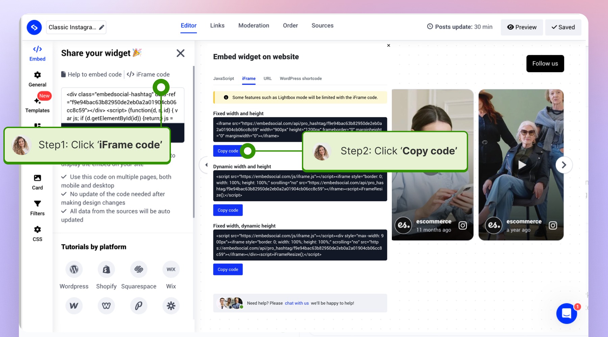Click the embed code box in share panel
Image resolution: width=608 pixels, height=337 pixels.
(x=123, y=106)
